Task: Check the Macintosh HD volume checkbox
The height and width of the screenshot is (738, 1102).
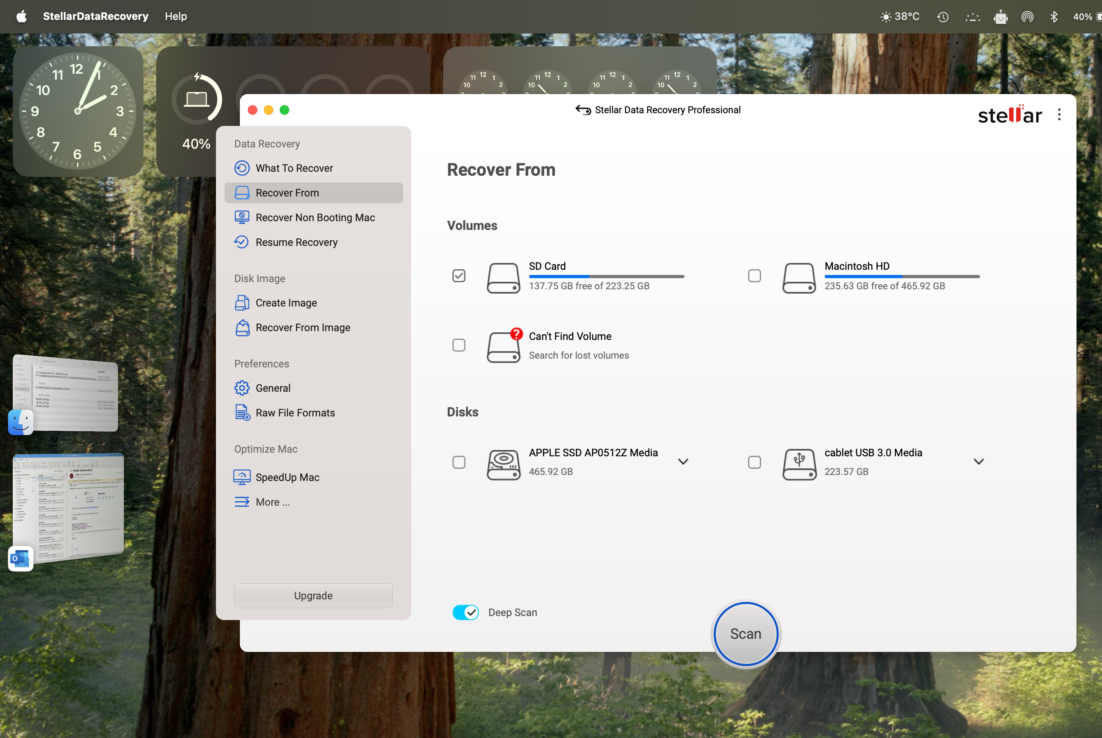Action: pos(754,276)
